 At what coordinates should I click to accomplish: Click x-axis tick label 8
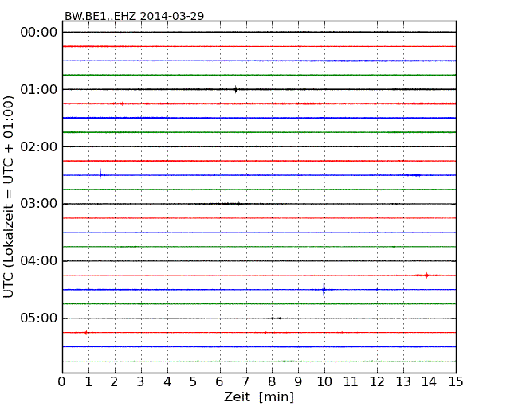tap(272, 382)
